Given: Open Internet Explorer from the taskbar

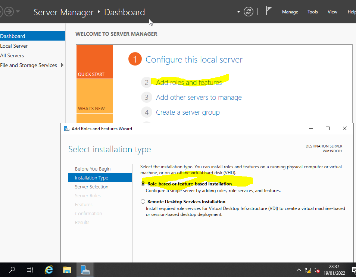Looking at the screenshot, I should point(49,270).
